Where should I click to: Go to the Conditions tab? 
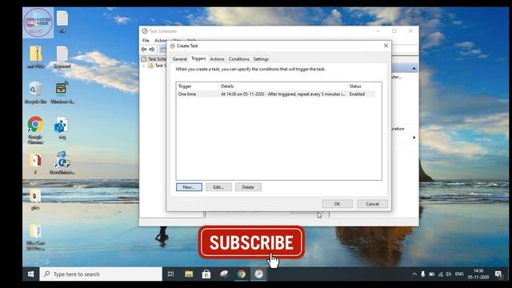pyautogui.click(x=238, y=59)
